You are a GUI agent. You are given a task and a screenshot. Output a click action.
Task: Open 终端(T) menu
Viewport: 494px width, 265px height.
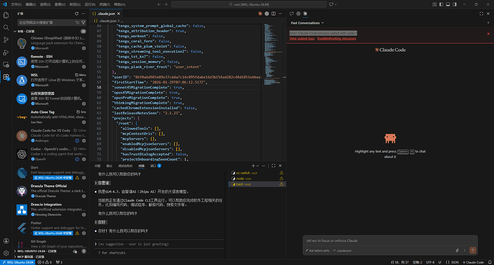[105, 4]
